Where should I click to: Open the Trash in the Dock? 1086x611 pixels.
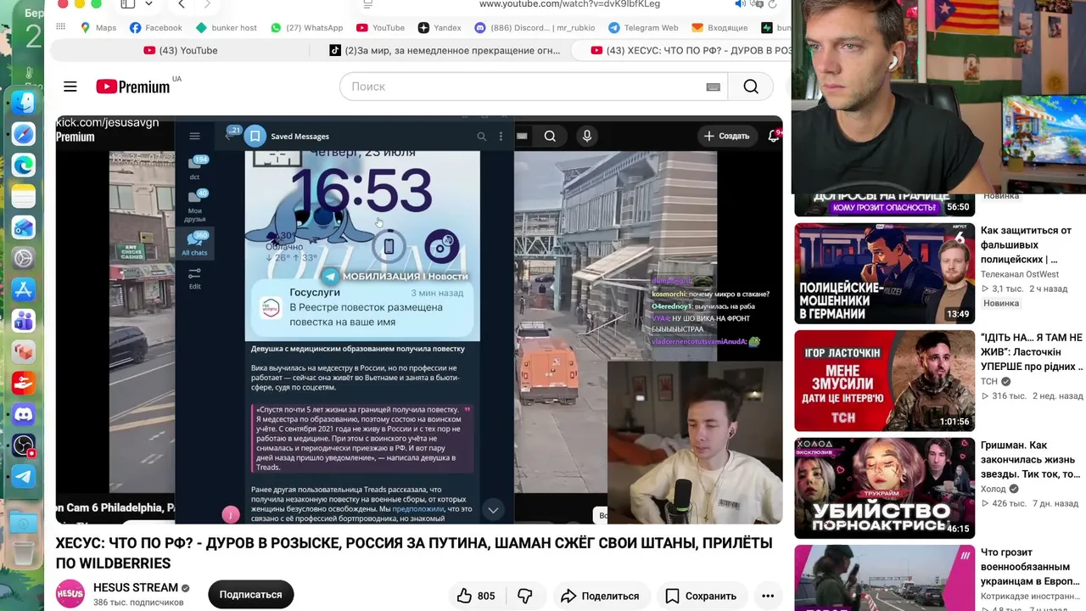24,555
